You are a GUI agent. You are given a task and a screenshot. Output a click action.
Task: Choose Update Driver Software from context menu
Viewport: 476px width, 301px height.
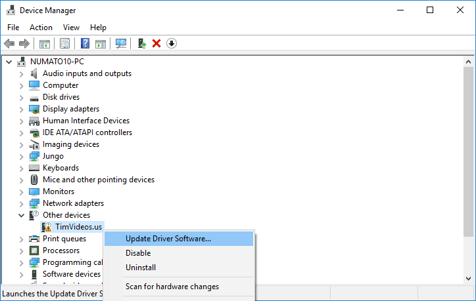tap(179, 239)
